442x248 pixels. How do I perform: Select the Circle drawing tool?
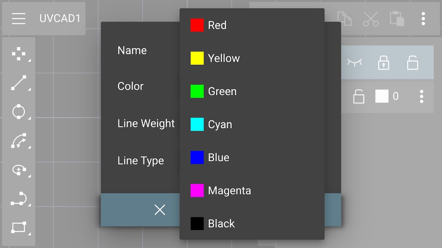19,112
